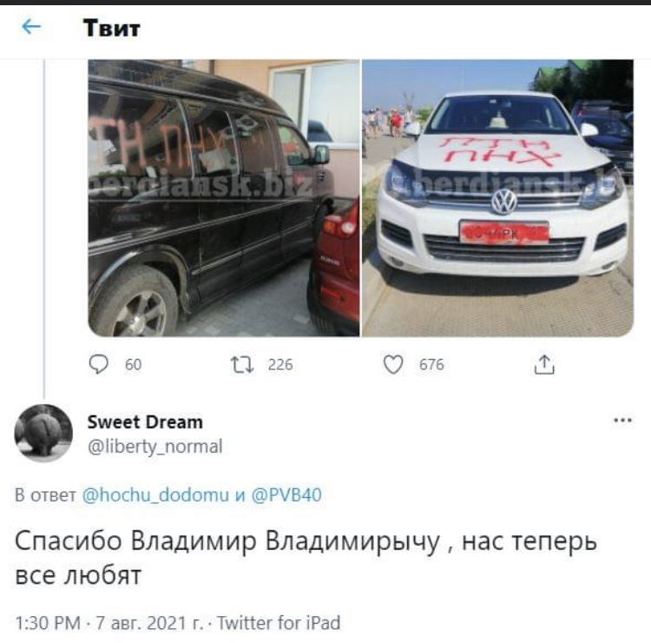This screenshot has height=643, width=651.
Task: Click the 226 retweets count
Action: [280, 365]
